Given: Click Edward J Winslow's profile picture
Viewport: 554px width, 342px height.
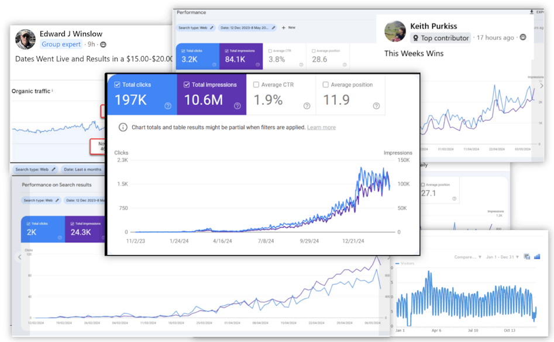Looking at the screenshot, I should pos(25,39).
